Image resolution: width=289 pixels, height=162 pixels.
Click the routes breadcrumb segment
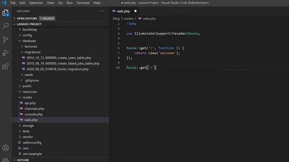pos(128,18)
